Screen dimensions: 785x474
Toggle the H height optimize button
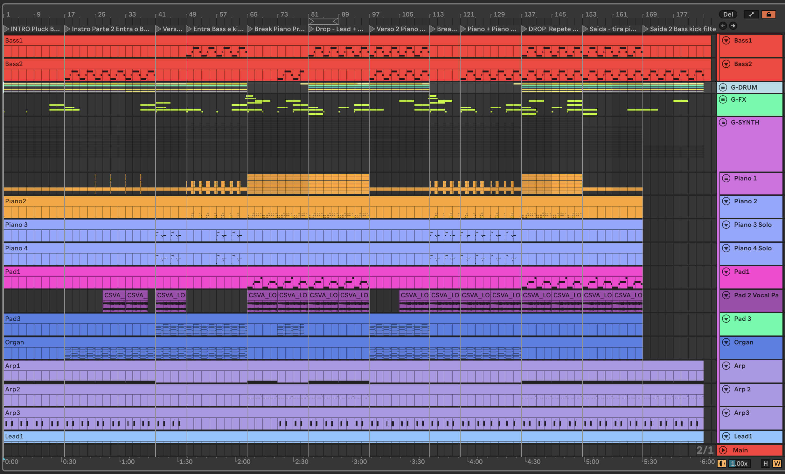point(765,464)
